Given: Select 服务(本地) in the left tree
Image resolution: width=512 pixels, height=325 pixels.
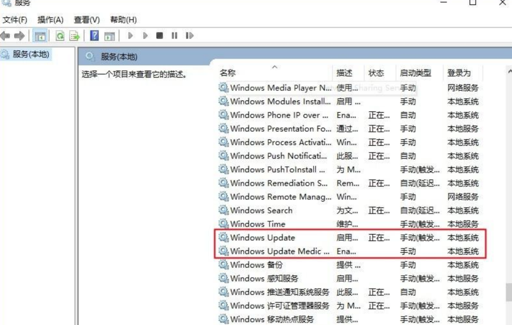Looking at the screenshot, I should coord(31,55).
